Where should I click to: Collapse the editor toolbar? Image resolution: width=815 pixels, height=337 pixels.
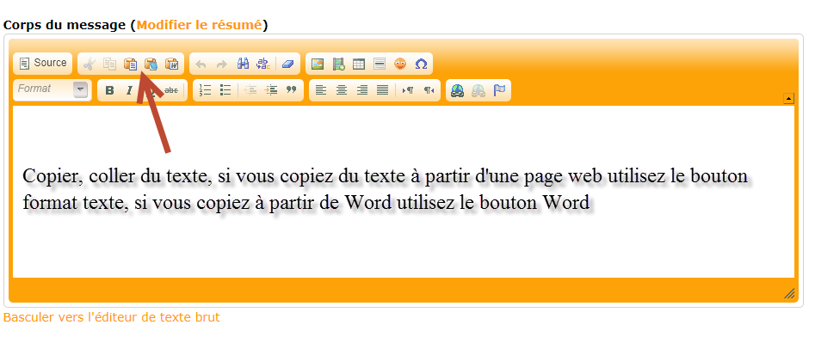tap(789, 99)
